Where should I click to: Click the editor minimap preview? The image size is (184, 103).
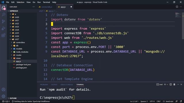[178, 15]
